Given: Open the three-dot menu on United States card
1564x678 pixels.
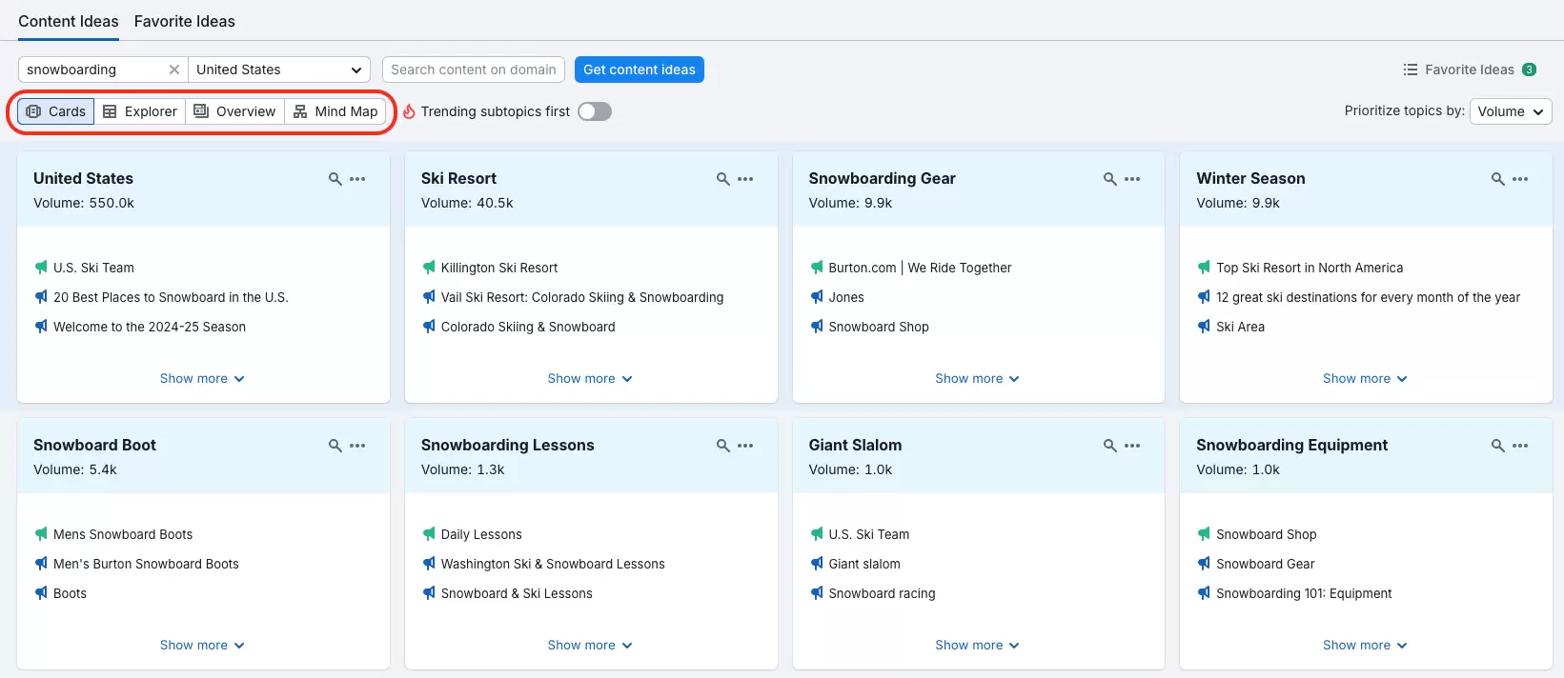Looking at the screenshot, I should click(x=357, y=179).
